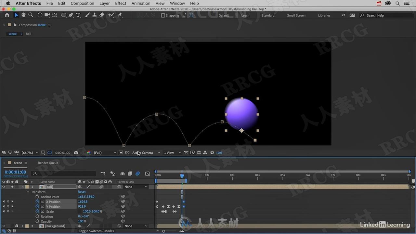Image resolution: width=416 pixels, height=234 pixels.
Task: Hide the background layer with eye icon
Action: [4, 226]
